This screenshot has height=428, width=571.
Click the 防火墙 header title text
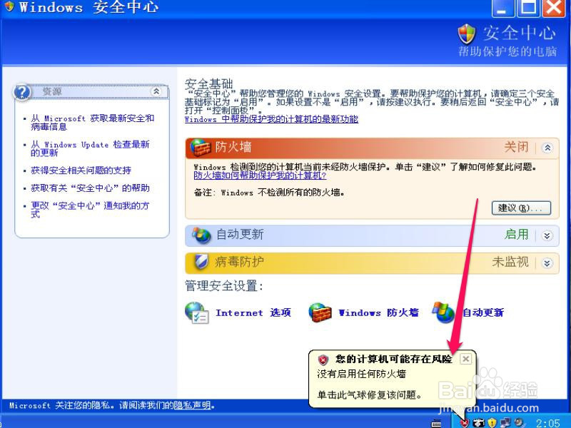pos(233,148)
